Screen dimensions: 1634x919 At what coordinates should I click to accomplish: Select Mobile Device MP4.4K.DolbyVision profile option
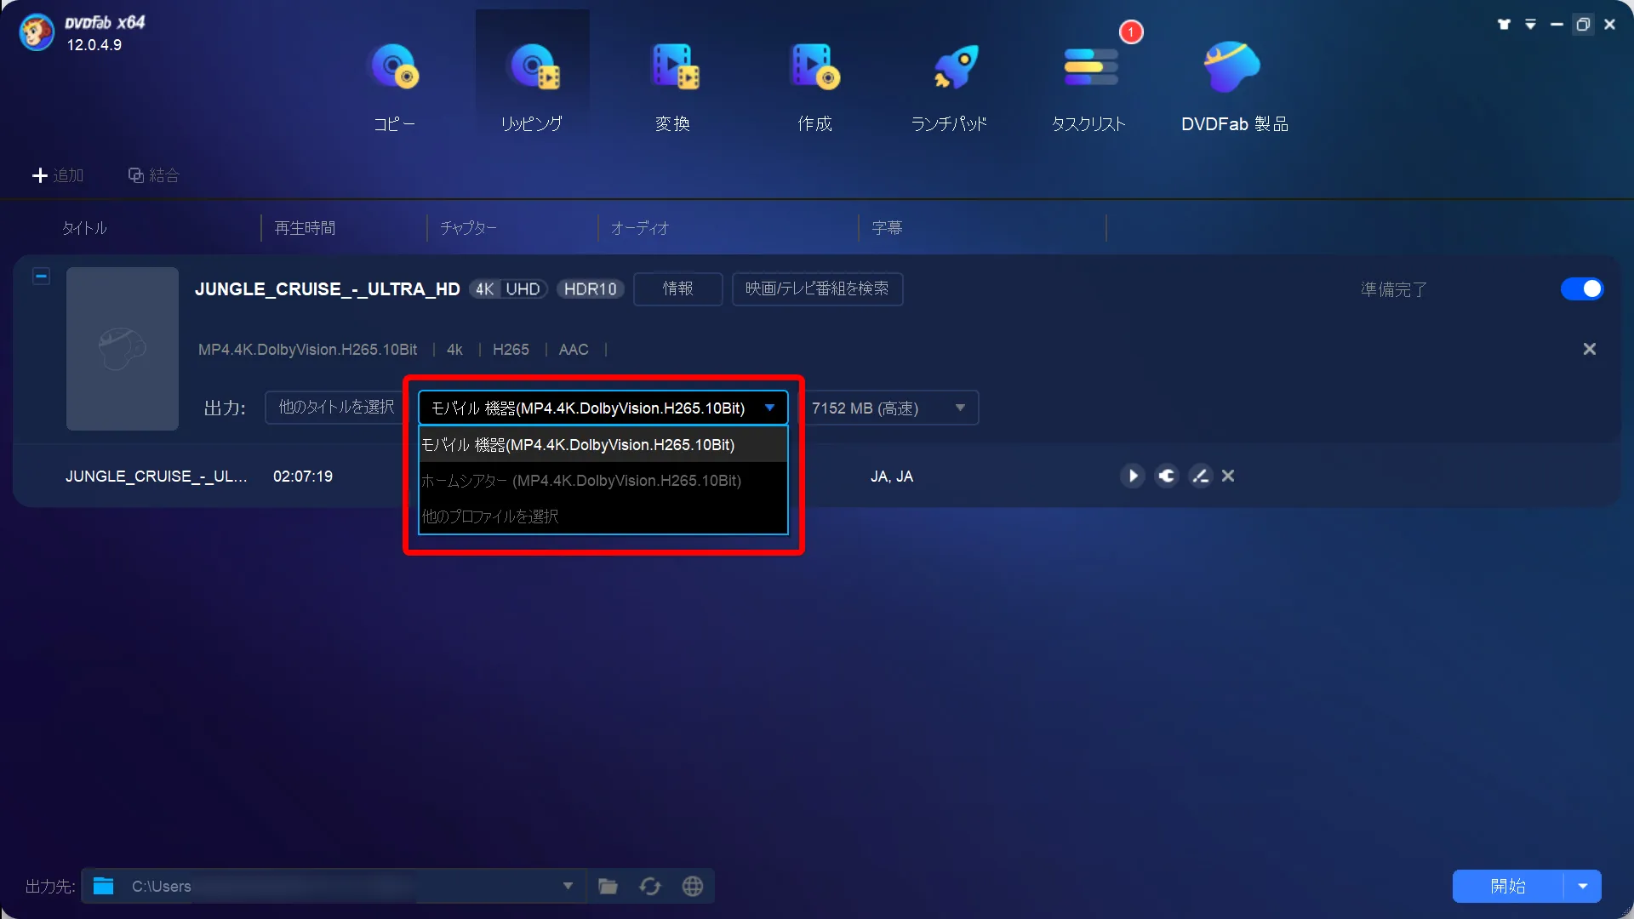(603, 445)
